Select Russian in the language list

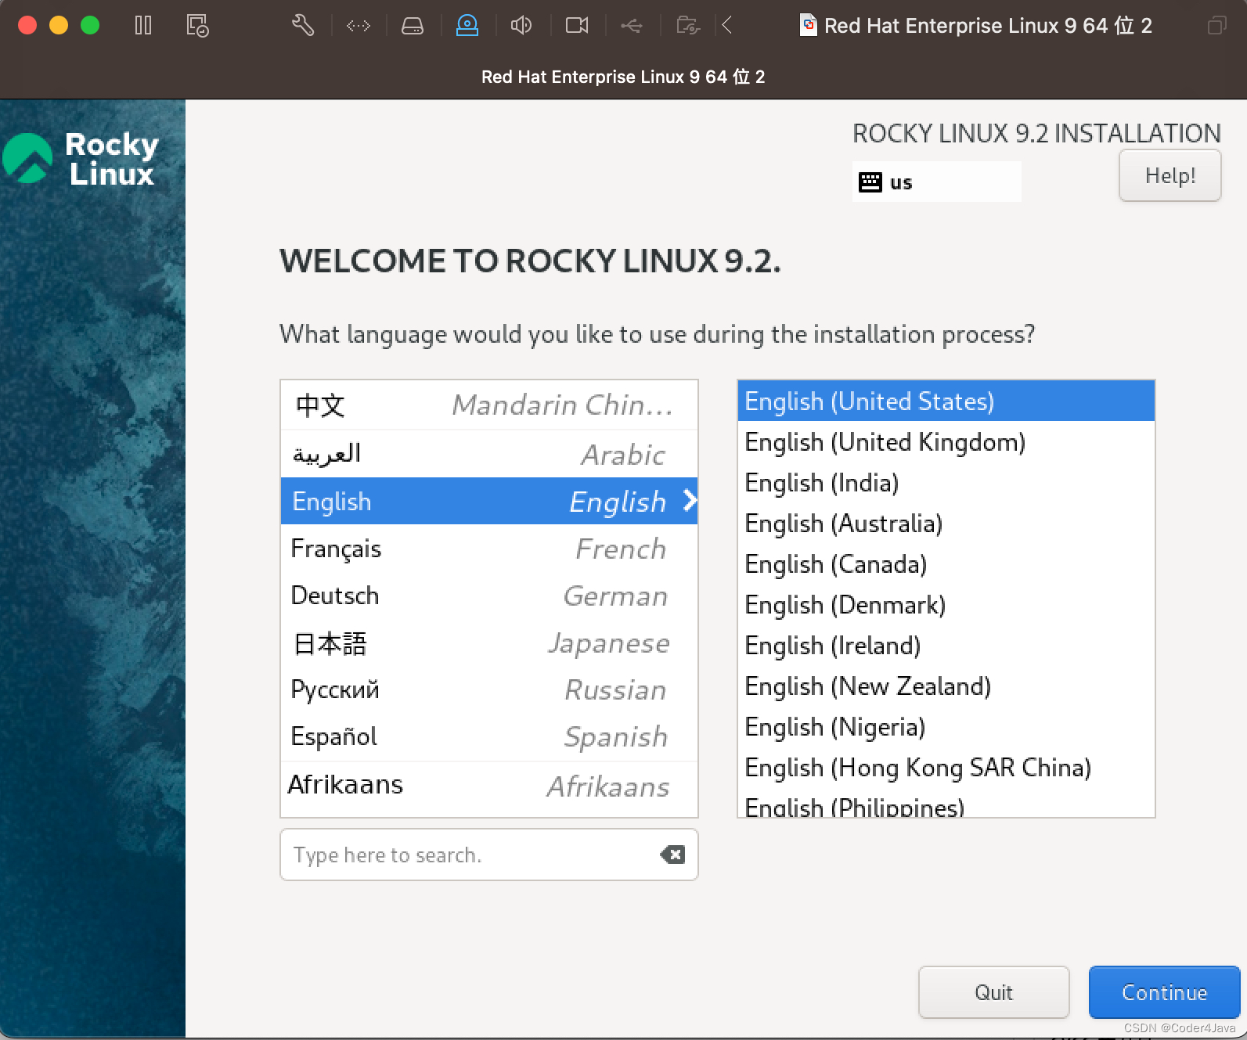[x=489, y=689]
